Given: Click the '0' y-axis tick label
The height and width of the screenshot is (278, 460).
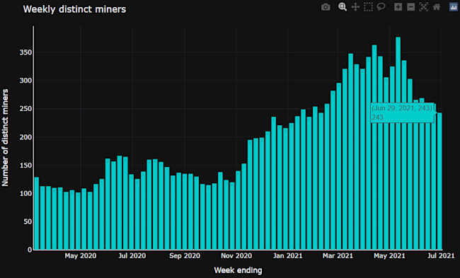Looking at the screenshot, I should (x=30, y=250).
